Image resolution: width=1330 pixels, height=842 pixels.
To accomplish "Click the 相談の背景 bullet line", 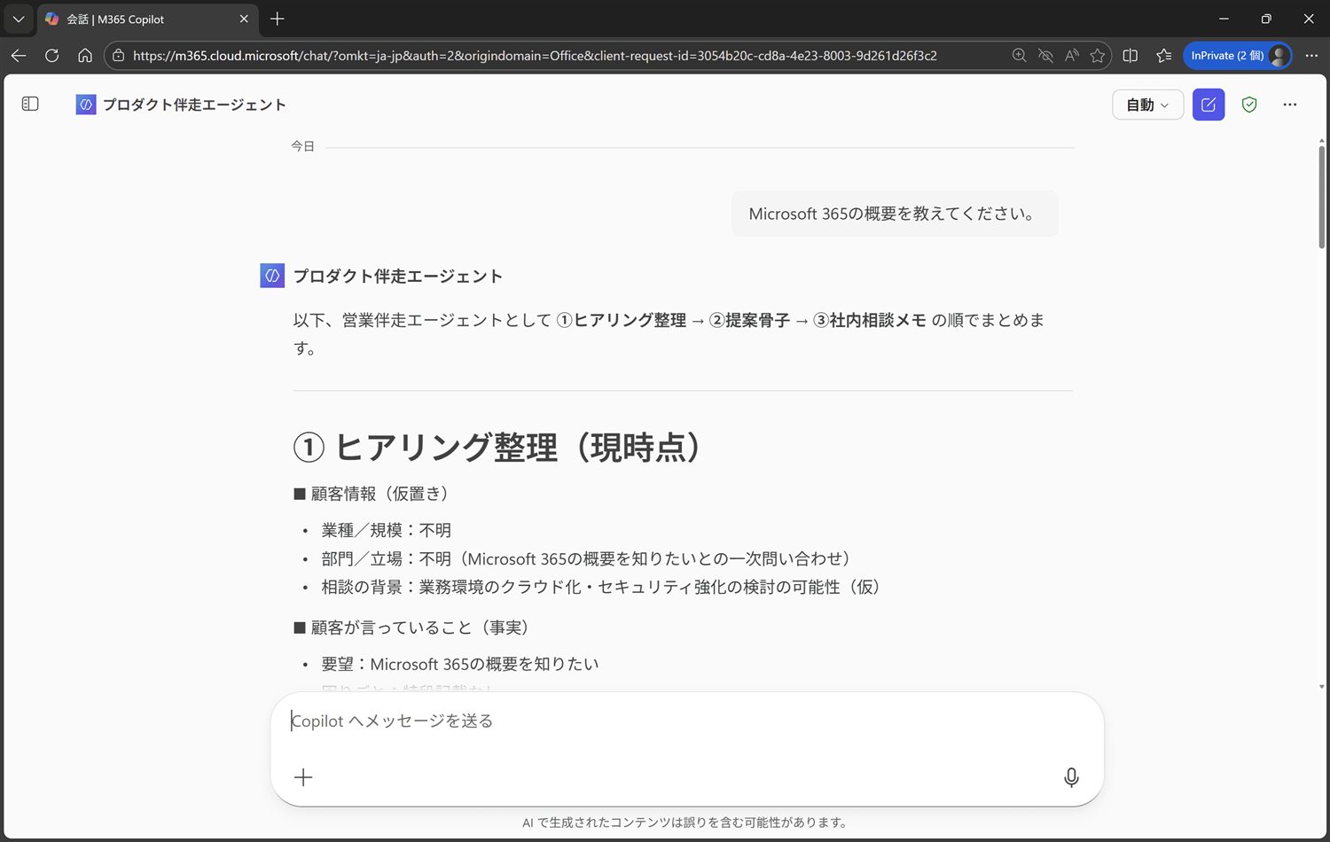I will pos(600,587).
